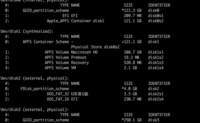Click the *250.1 GB size value

coord(132,120)
